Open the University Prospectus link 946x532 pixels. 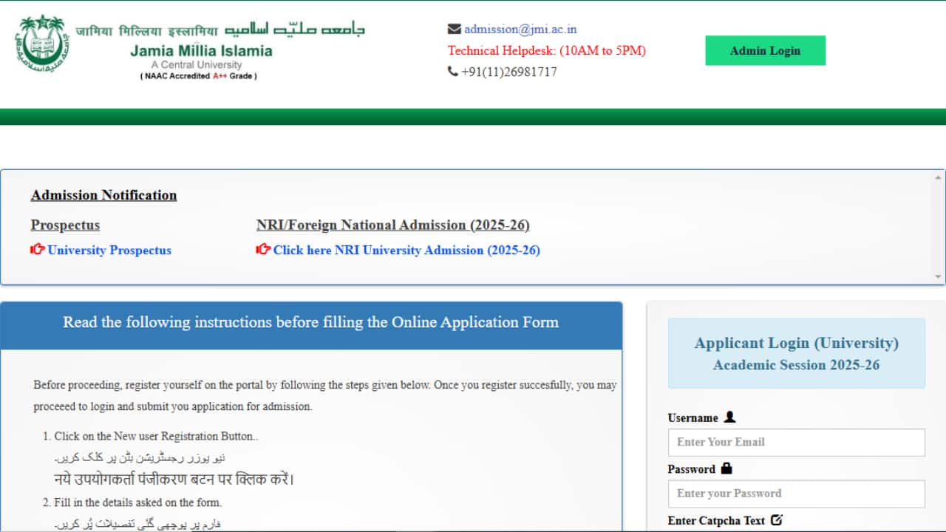109,250
